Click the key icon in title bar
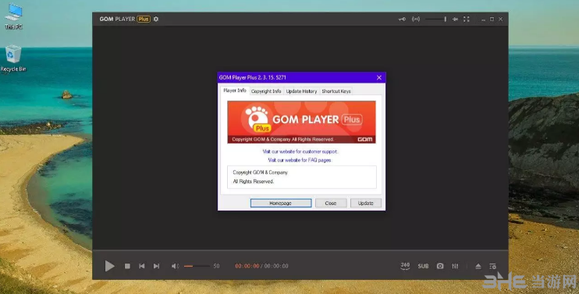 pos(402,19)
